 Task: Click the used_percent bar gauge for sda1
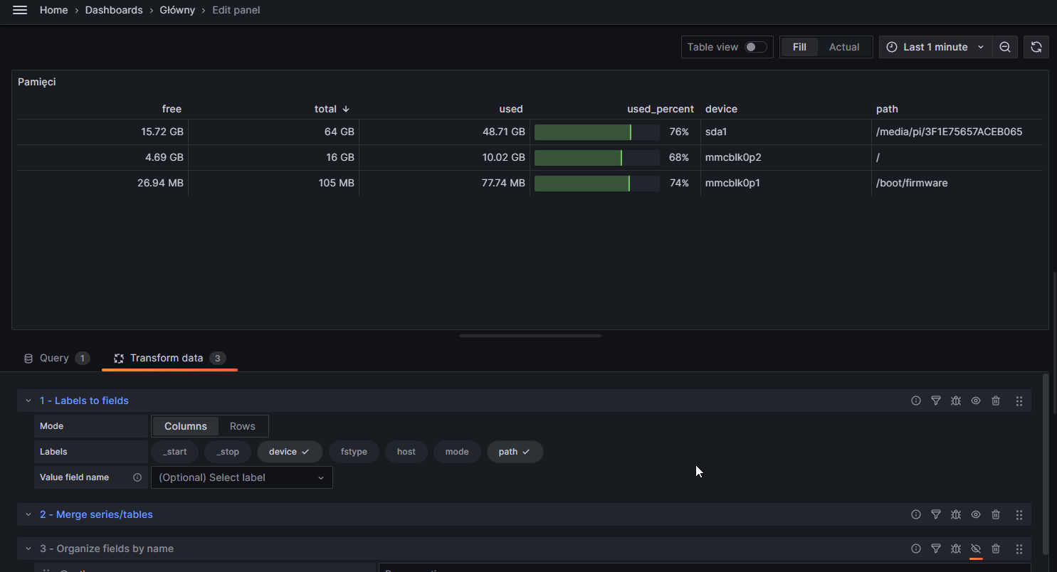pyautogui.click(x=597, y=132)
